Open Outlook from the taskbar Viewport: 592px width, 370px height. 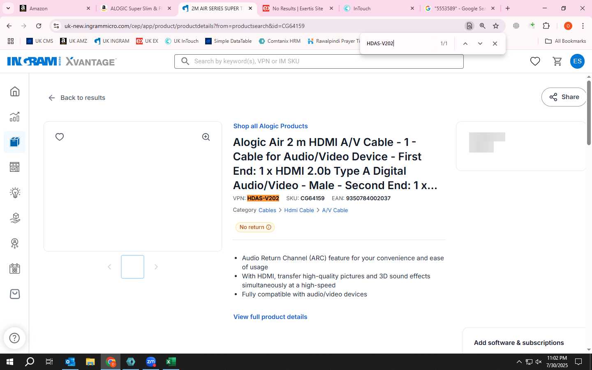(x=70, y=362)
